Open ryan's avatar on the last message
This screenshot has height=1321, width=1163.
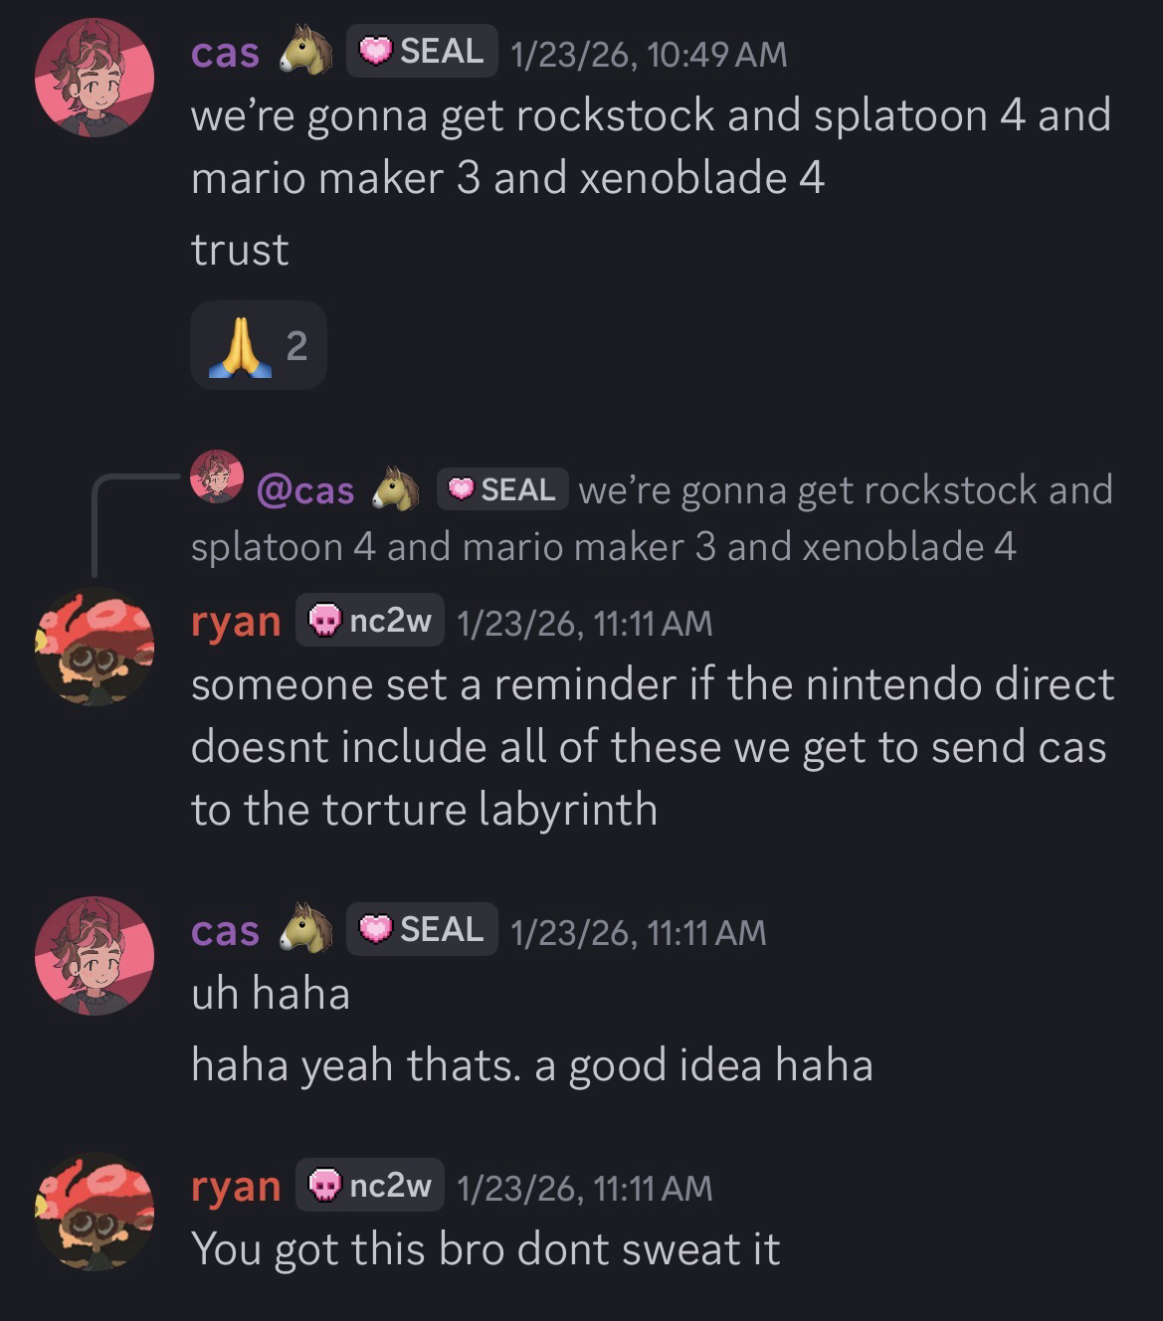click(95, 1212)
